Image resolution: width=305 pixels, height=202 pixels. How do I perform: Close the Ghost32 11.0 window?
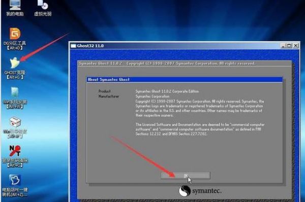pos(296,46)
